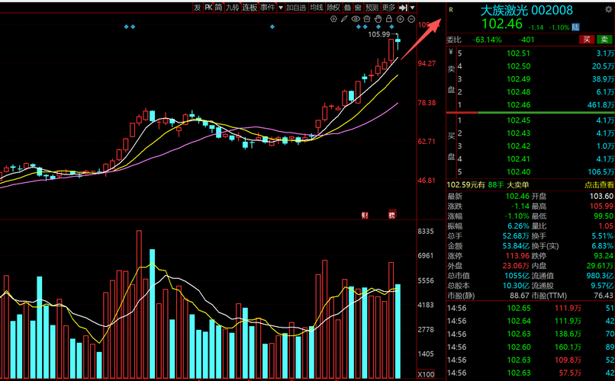Click the stock name 大族激光 002008
The image size is (615, 381).
[526, 10]
